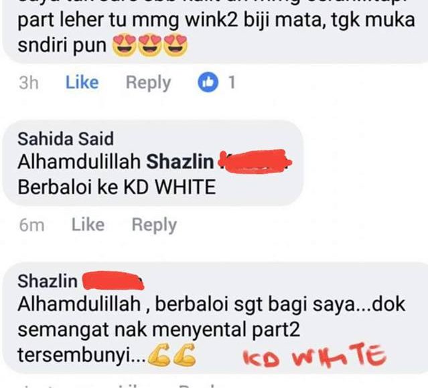Click the 3h timestamp

(x=28, y=82)
